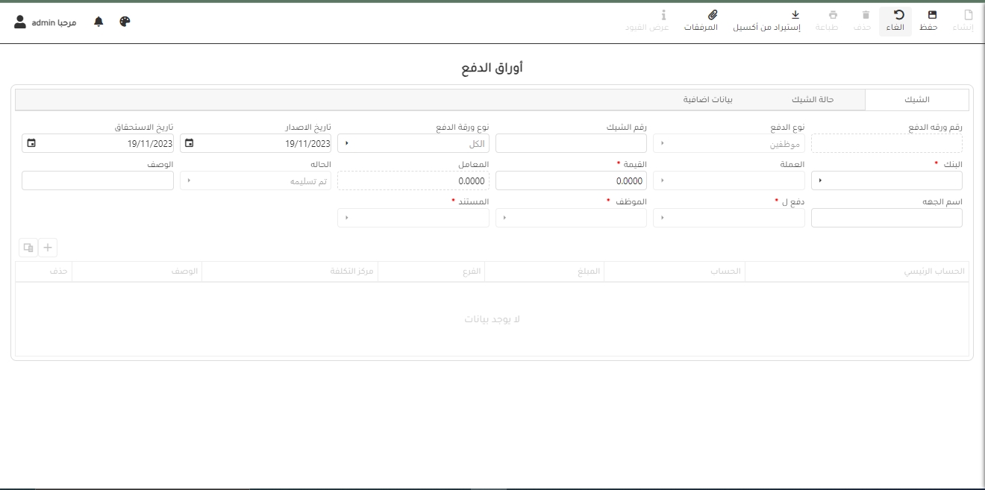This screenshot has width=985, height=490.
Task: Click Import from Excel (إستيراد من أكسيل) icon
Action: 795,15
